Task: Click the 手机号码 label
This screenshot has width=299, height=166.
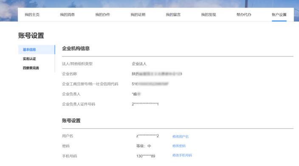Action: coord(69,156)
